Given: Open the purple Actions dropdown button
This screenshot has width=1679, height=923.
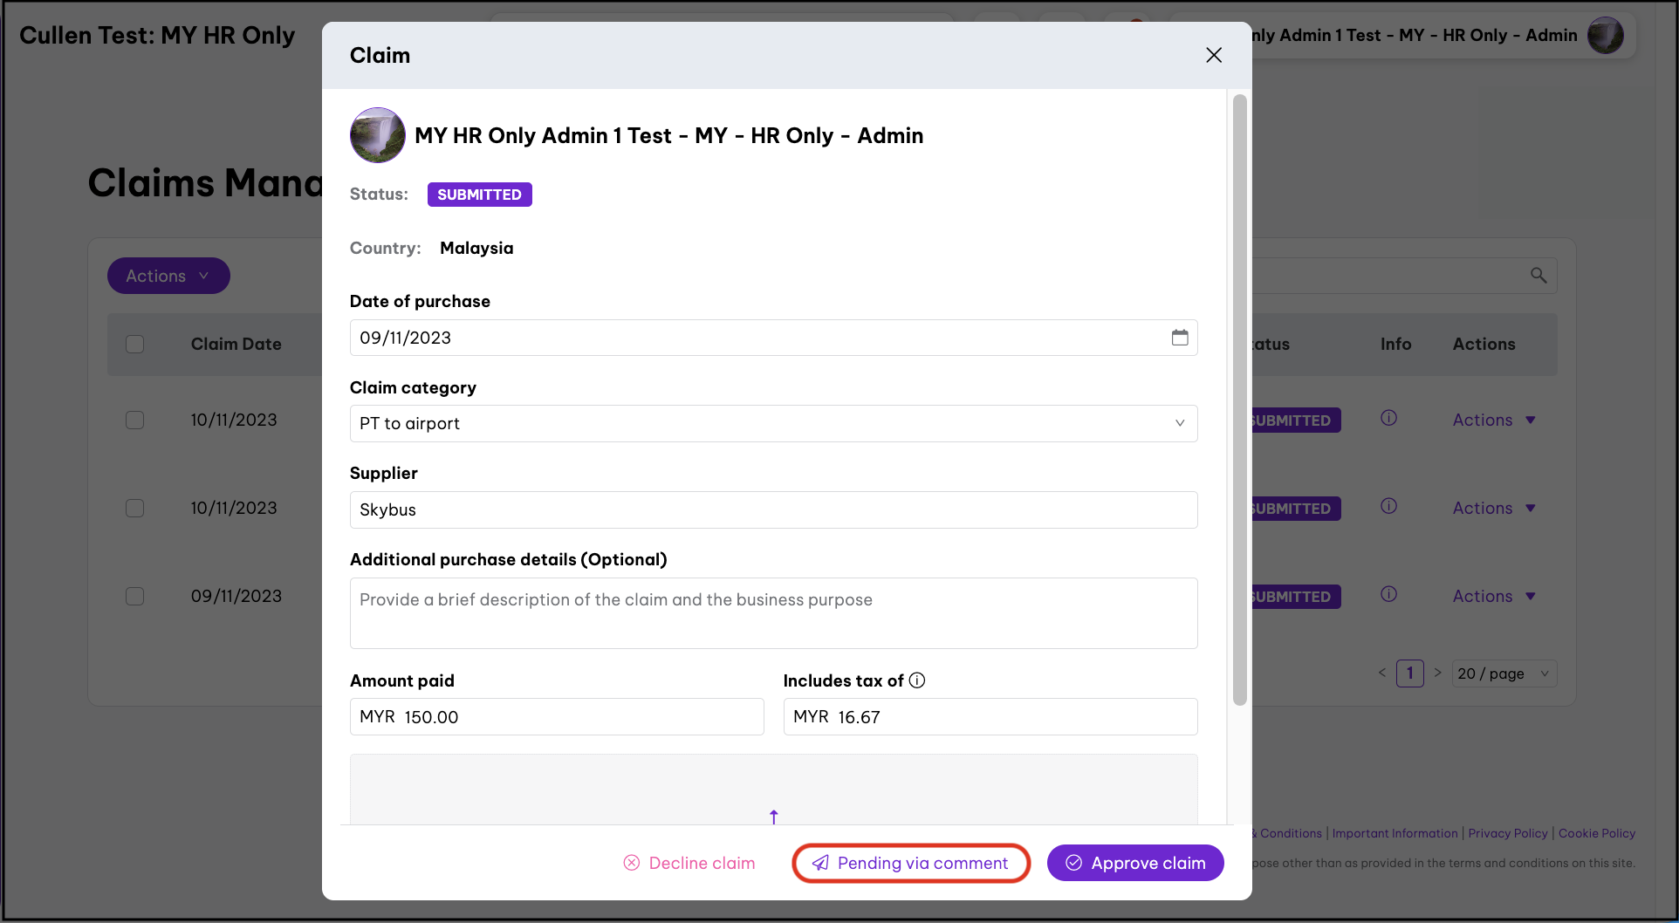Looking at the screenshot, I should pyautogui.click(x=168, y=276).
